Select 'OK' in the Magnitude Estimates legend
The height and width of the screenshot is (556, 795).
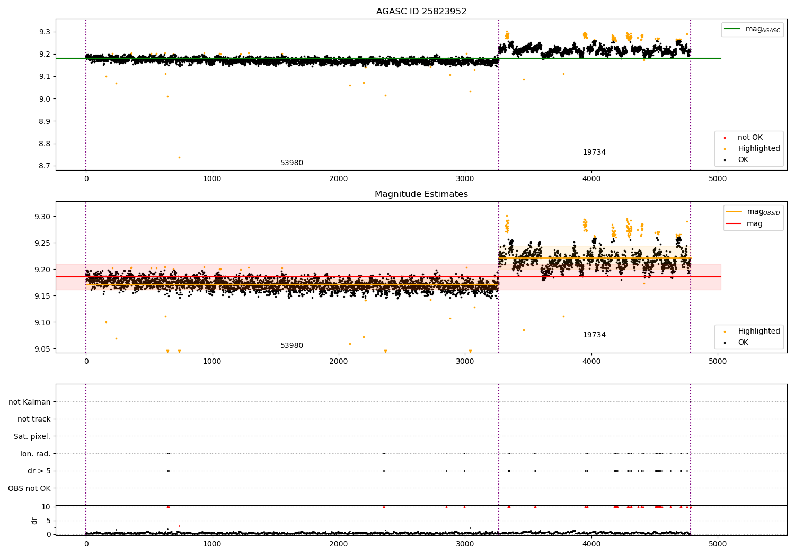pyautogui.click(x=743, y=343)
